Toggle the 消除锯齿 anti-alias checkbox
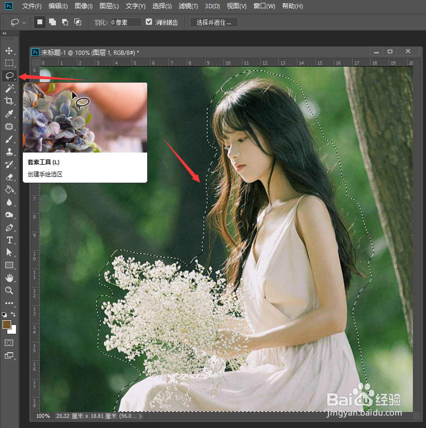 pyautogui.click(x=149, y=22)
